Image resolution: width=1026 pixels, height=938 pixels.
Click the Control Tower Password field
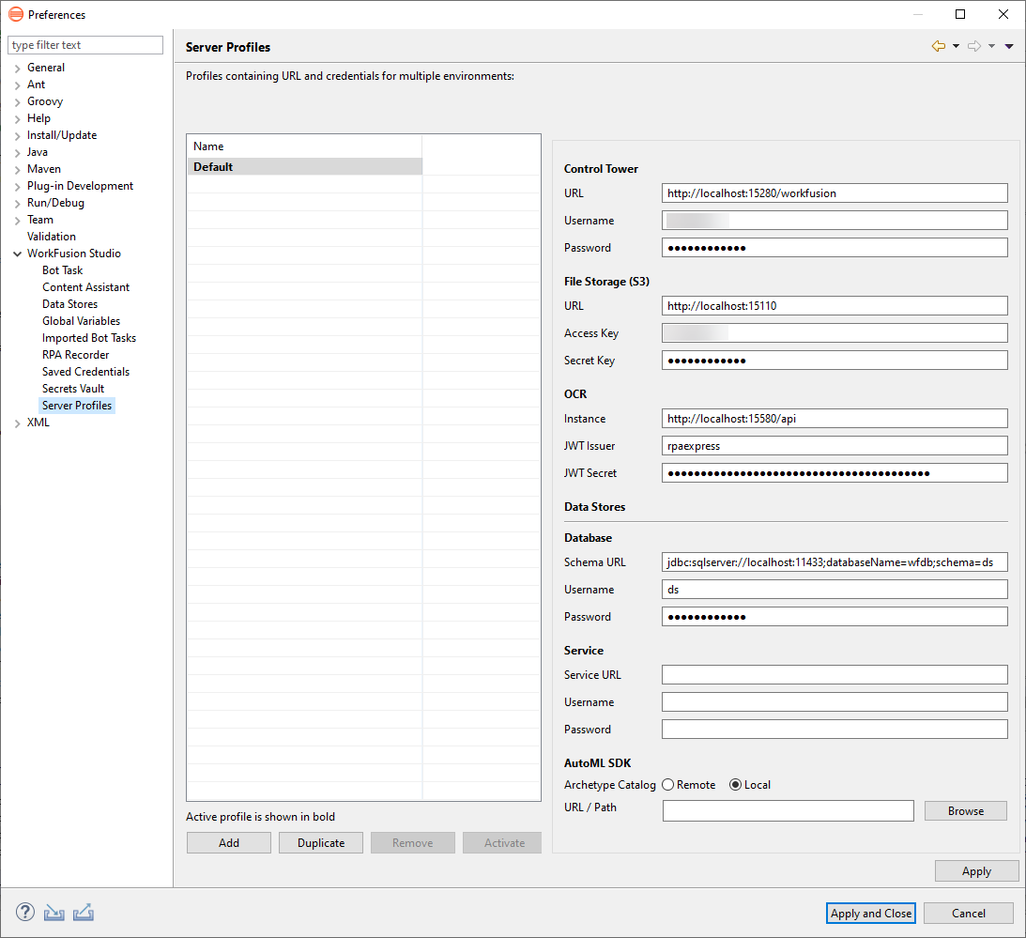pyautogui.click(x=835, y=248)
